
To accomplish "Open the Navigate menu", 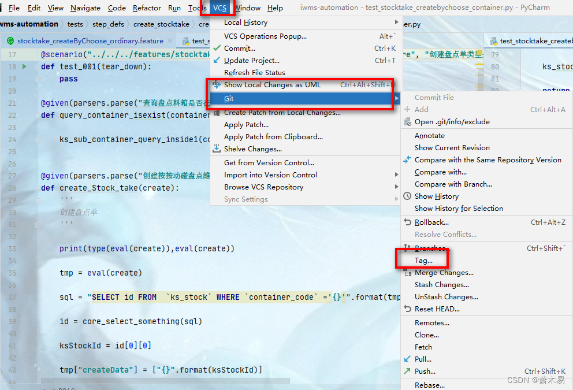I will click(85, 8).
